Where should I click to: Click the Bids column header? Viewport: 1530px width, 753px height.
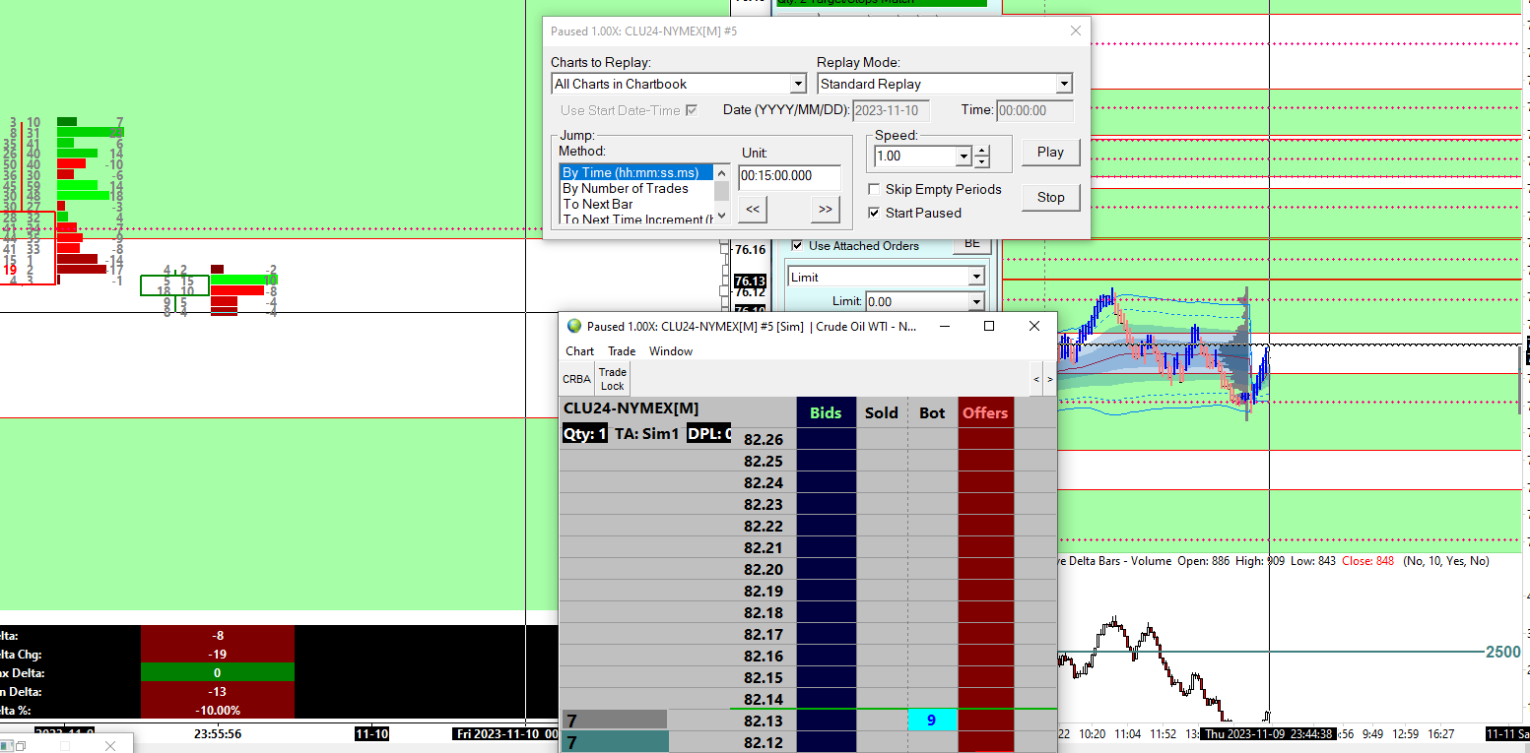826,413
